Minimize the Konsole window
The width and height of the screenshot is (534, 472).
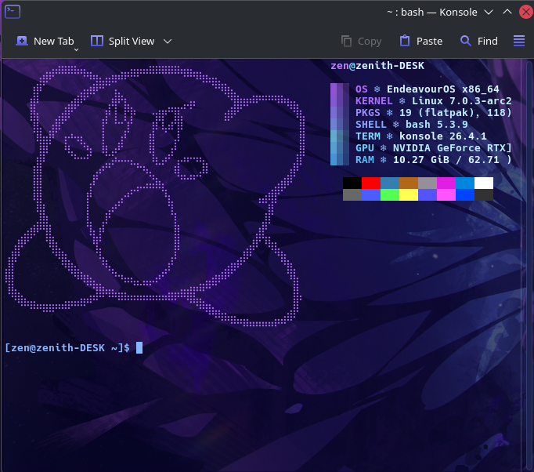tap(489, 13)
